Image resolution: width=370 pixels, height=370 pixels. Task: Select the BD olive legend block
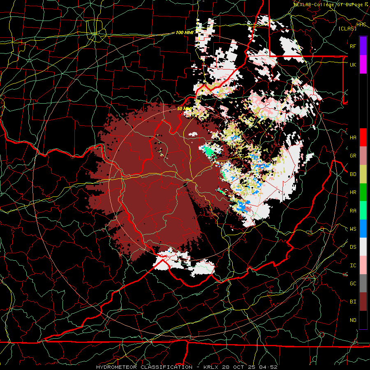pos(363,174)
